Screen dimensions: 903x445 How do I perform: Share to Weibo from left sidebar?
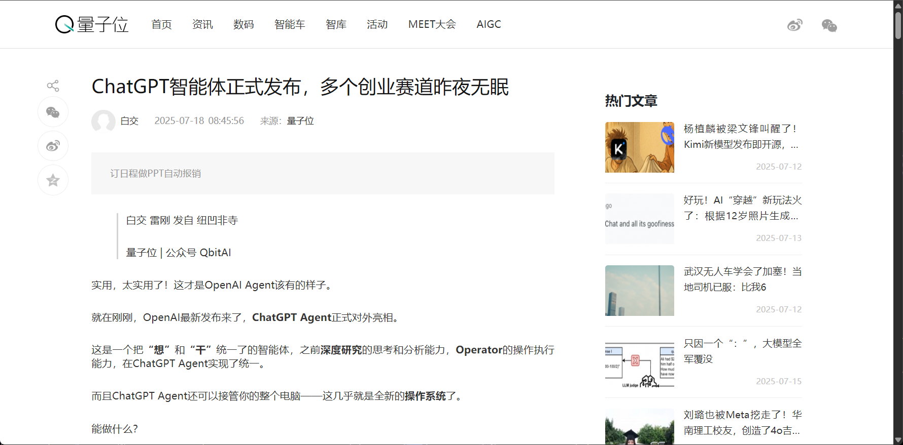coord(53,146)
